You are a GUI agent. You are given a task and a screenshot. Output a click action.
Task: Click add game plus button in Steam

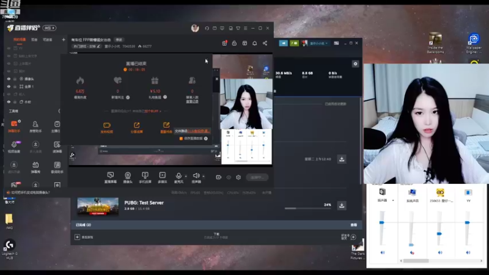pyautogui.click(x=78, y=237)
